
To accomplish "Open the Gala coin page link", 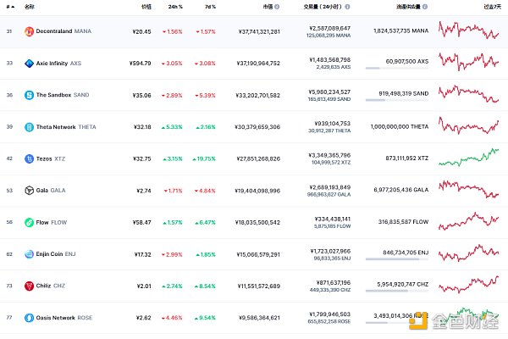I will pyautogui.click(x=51, y=190).
